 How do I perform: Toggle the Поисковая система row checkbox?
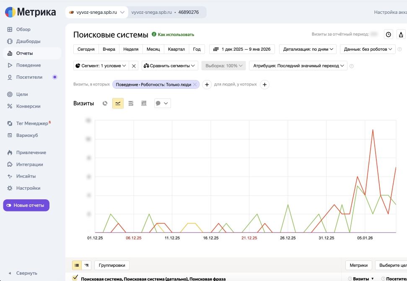75,278
